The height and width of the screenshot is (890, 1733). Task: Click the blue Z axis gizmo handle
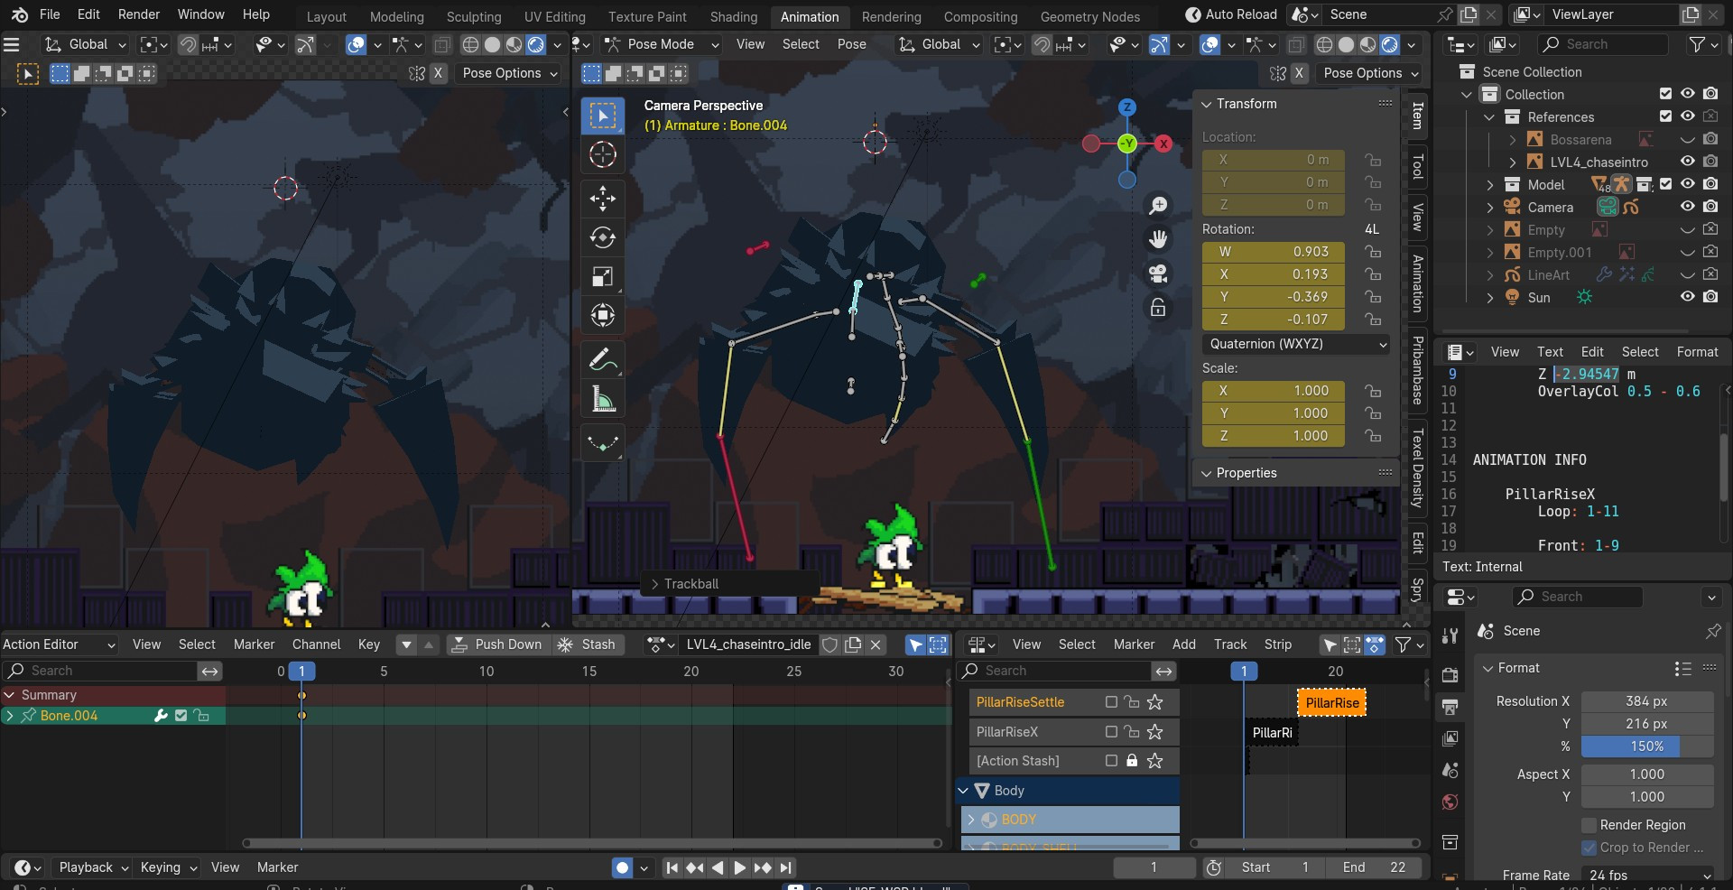coord(1127,107)
